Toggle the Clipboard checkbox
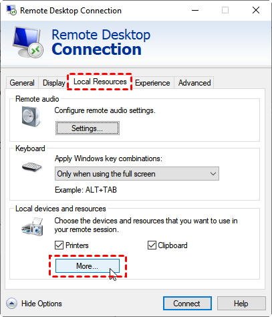Image resolution: width=272 pixels, height=317 pixels. click(152, 245)
